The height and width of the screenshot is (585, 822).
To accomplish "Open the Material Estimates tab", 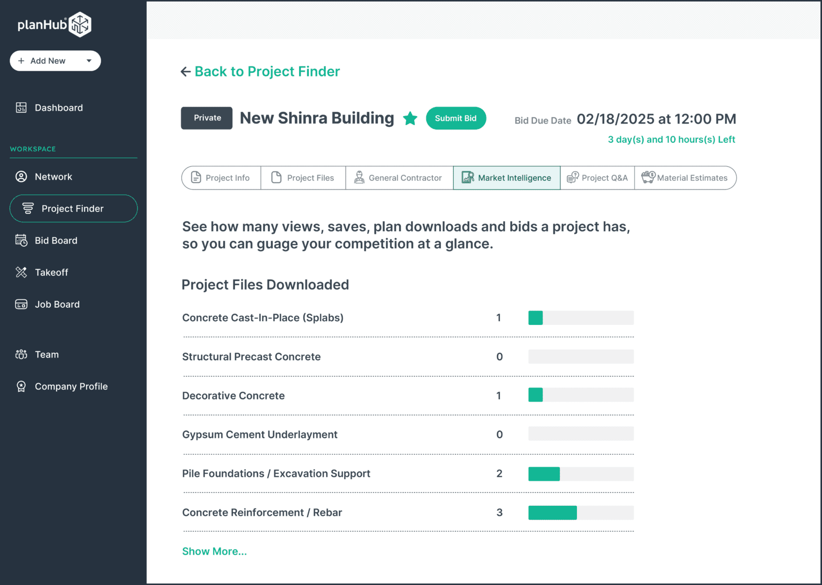I will [x=686, y=177].
